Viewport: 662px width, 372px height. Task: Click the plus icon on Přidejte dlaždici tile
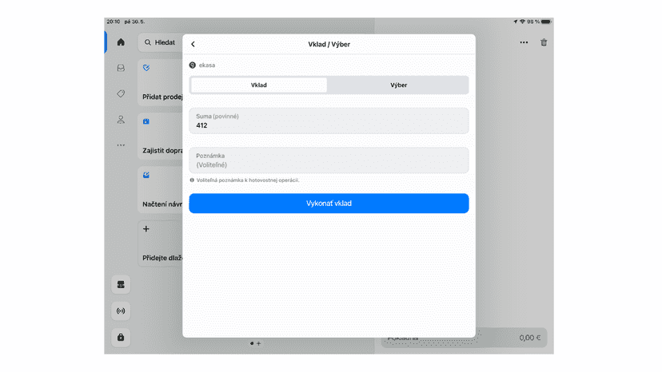click(x=146, y=229)
